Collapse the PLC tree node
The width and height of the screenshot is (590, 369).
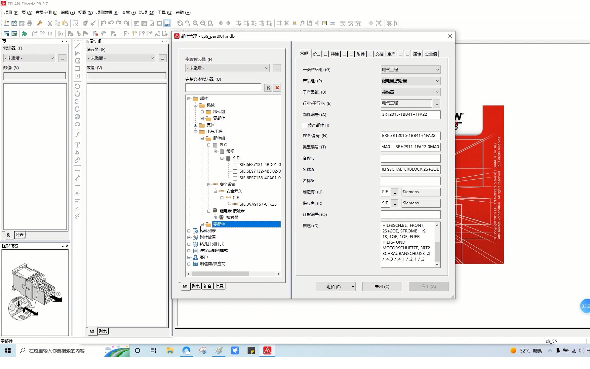[x=209, y=145]
